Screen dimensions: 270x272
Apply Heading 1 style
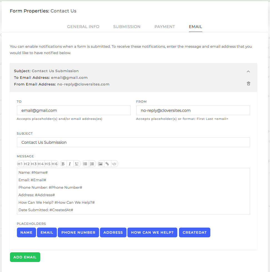pyautogui.click(x=20, y=163)
